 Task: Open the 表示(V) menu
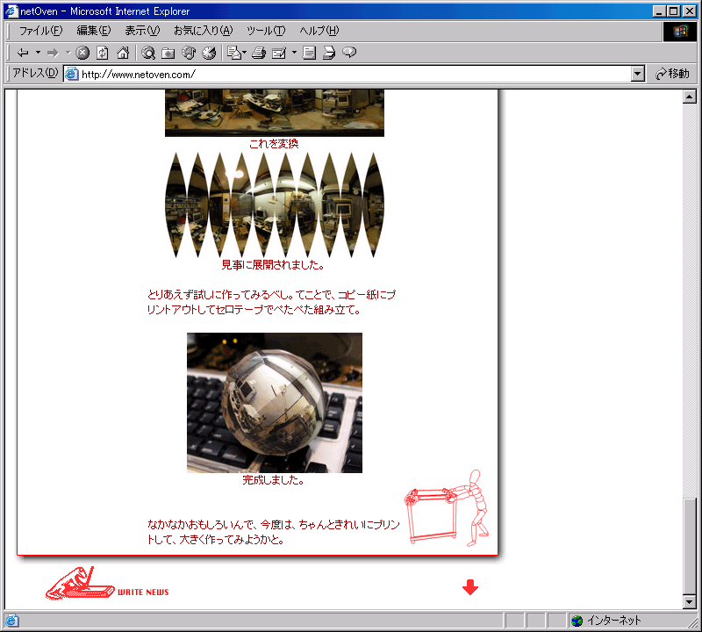click(142, 31)
